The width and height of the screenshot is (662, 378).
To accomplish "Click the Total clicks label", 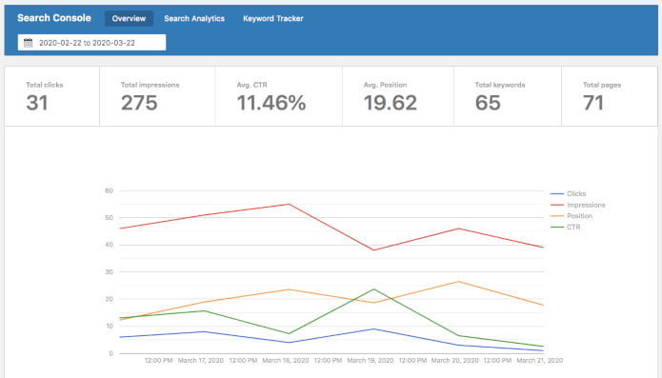I will (x=45, y=85).
